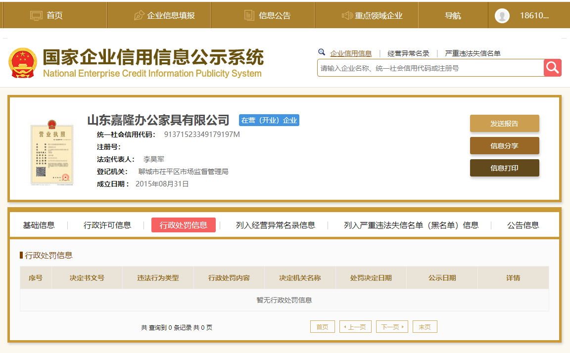Switch to 列入经营异常名录信息 tab
Screen dimensions: 570x353
click(x=275, y=225)
